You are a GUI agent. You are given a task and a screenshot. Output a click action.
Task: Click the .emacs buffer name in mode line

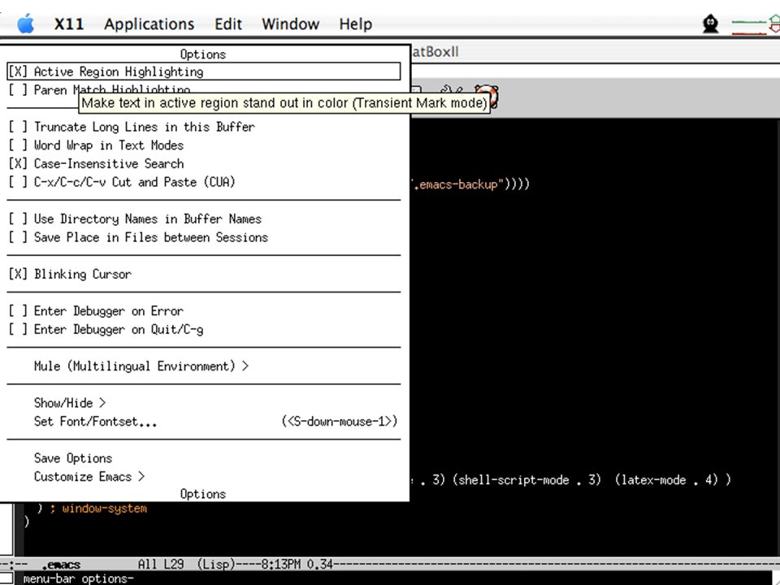pyautogui.click(x=61, y=565)
